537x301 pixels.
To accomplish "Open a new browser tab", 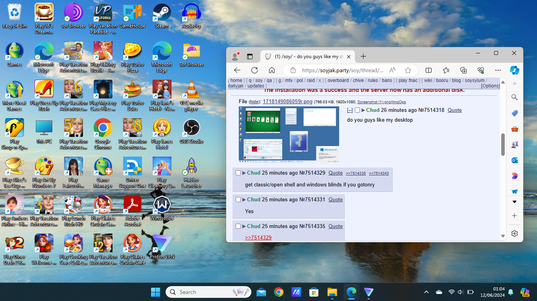I will [363, 57].
